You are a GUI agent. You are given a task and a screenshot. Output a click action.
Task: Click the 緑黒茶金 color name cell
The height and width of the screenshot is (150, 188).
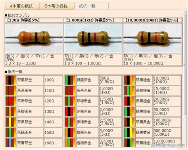[x=87, y=80]
